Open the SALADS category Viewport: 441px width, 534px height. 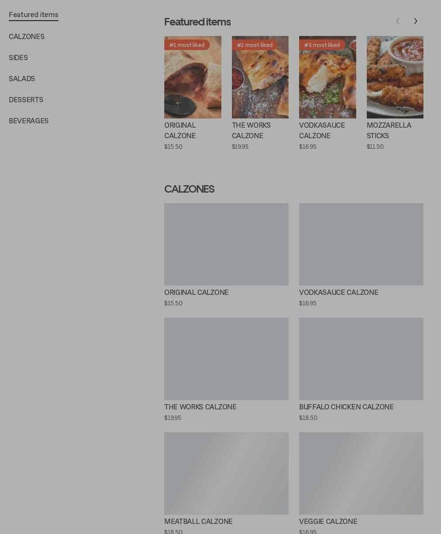coord(22,79)
